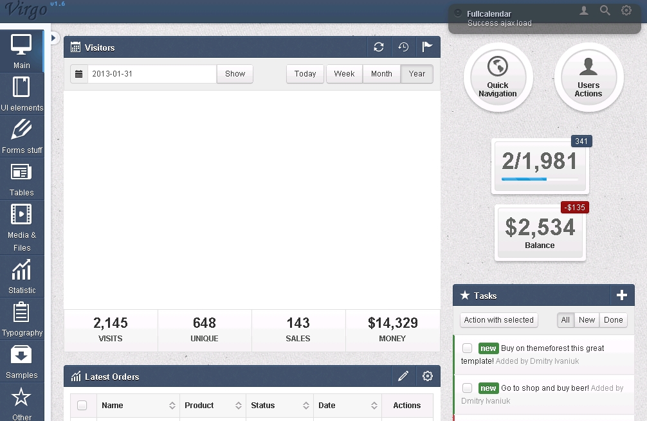Click the history clock icon in Visitors header

(x=403, y=47)
